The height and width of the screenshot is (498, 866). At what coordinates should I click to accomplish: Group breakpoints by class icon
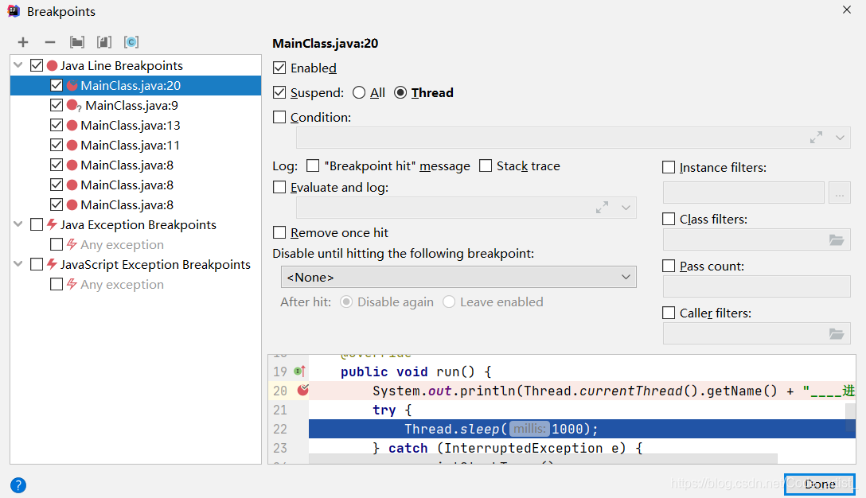coord(131,42)
